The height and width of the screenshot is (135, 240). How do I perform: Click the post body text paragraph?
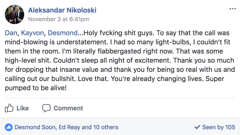coord(120,61)
